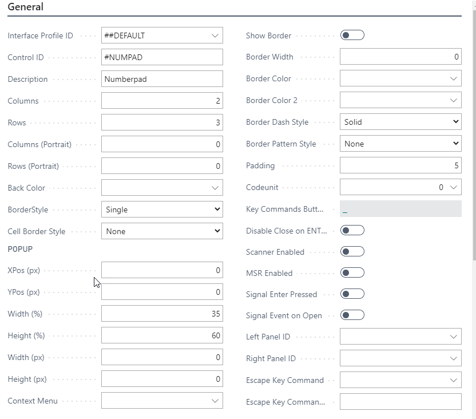The height and width of the screenshot is (419, 476).
Task: Toggle the Show Border switch
Action: tap(352, 35)
